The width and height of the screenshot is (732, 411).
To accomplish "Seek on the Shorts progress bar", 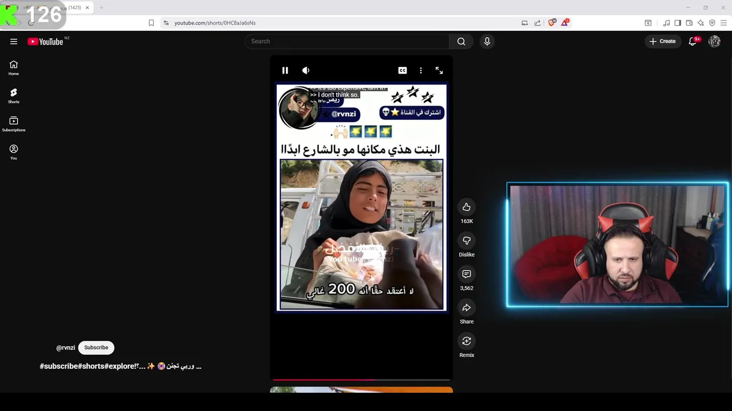I will pyautogui.click(x=361, y=379).
